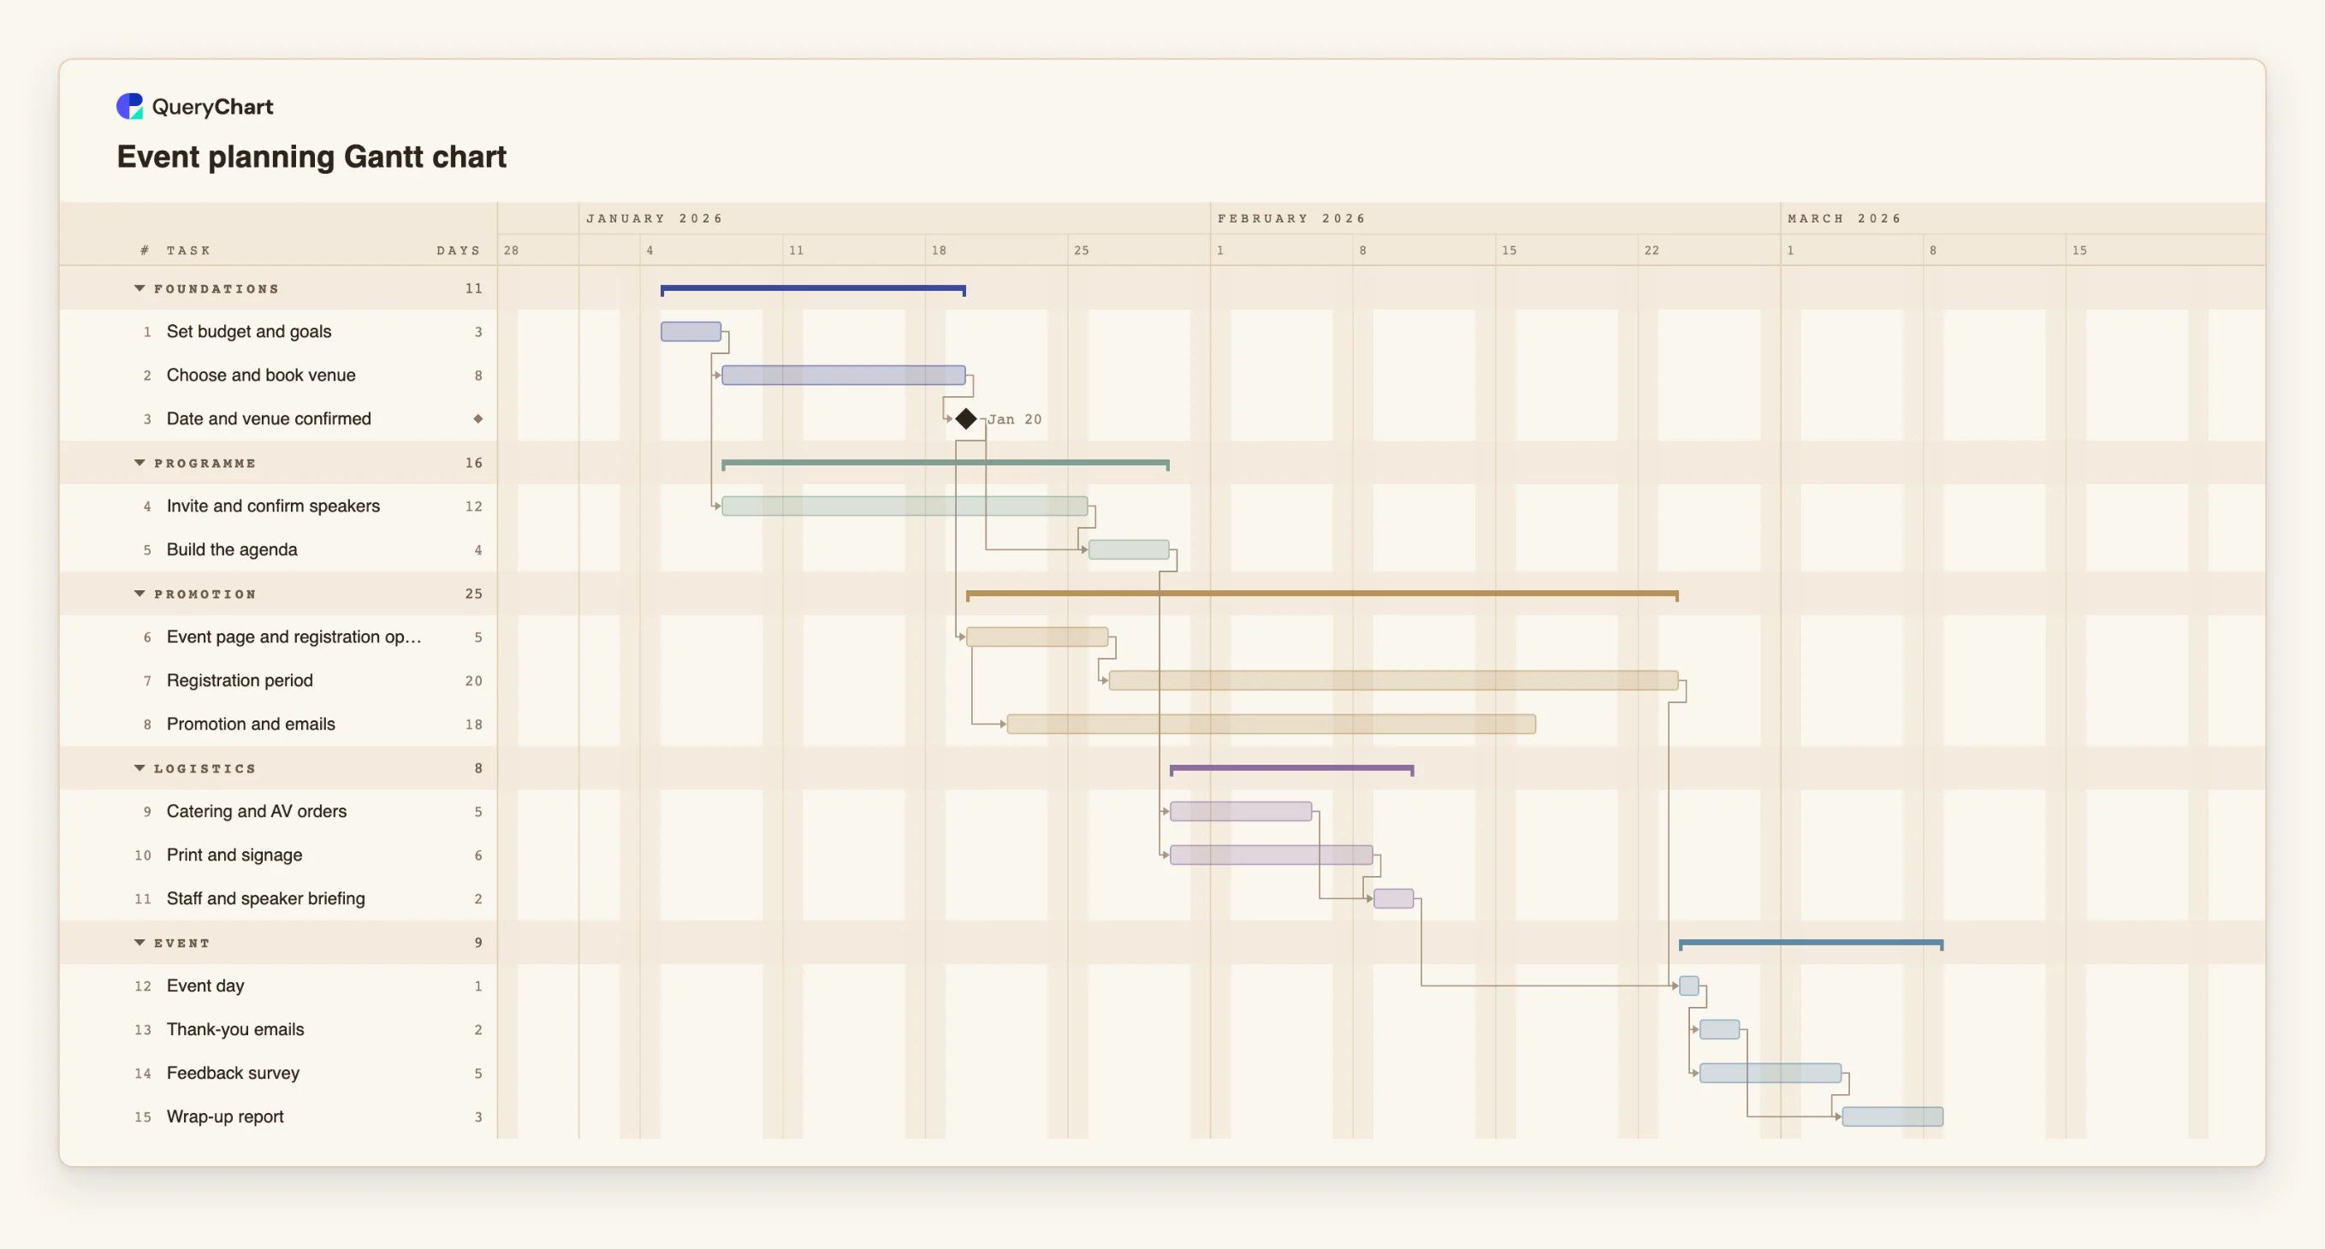This screenshot has height=1249, width=2325.
Task: Select the Choose and book venue bar
Action: pos(844,376)
